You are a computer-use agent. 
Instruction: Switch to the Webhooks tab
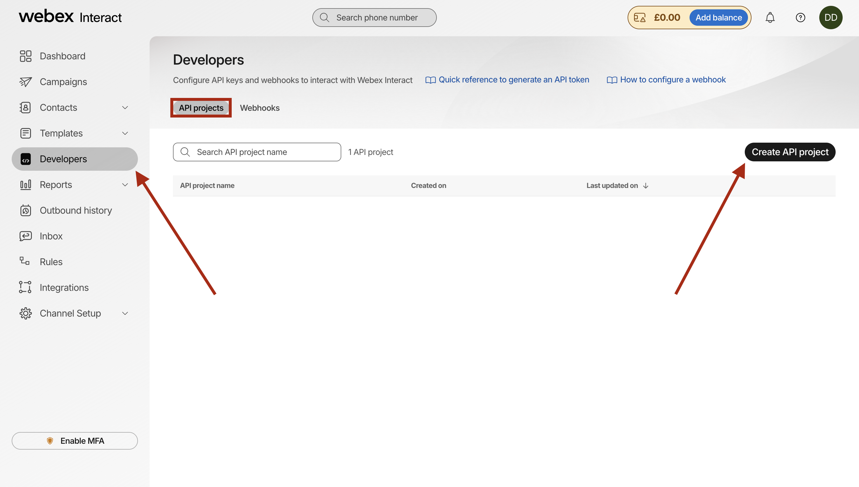coord(260,108)
